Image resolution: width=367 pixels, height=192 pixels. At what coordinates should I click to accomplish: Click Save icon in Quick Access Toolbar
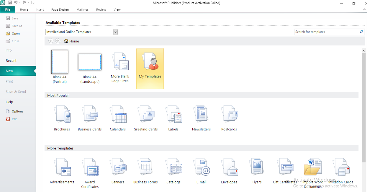point(9,2)
